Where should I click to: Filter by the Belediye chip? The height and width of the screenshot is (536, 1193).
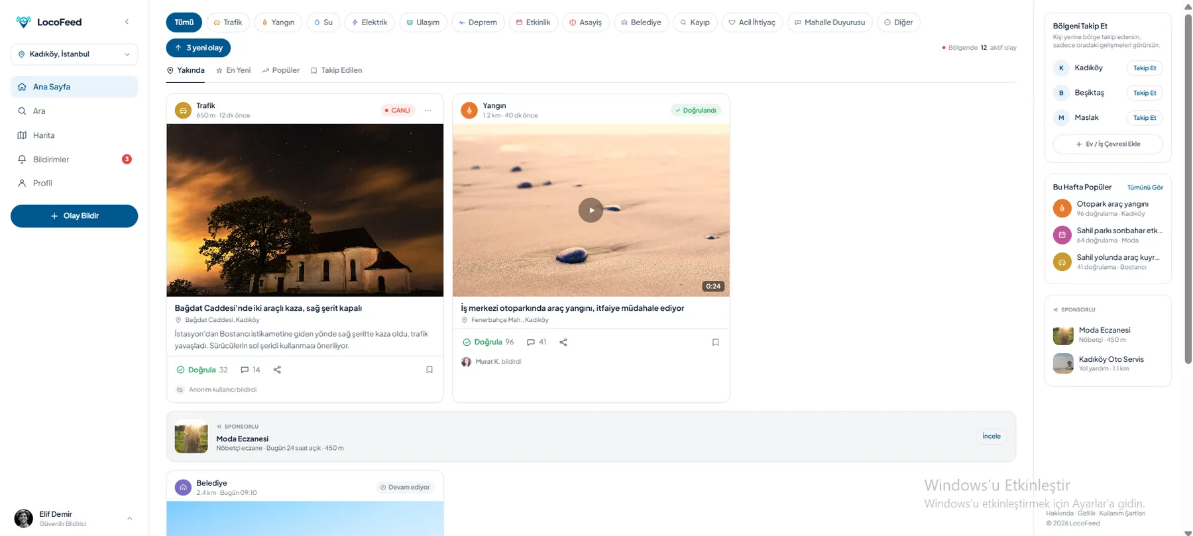pyautogui.click(x=642, y=23)
